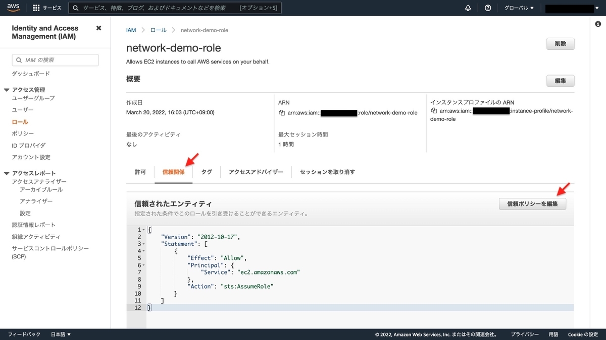This screenshot has height=340, width=606.
Task: Click the 編集 button in 概要
Action: click(561, 81)
